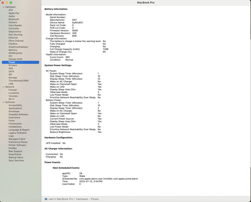Show Diagnostics information
251x202 pixels.
tap(15, 32)
